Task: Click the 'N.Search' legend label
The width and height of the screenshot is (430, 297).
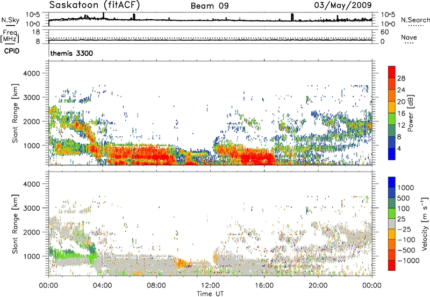Action: tap(415, 20)
